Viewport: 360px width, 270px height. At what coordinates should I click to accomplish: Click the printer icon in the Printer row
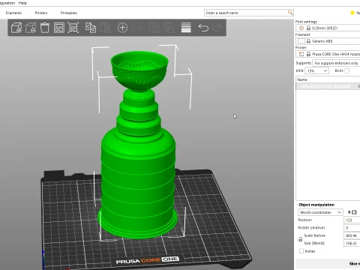click(301, 54)
